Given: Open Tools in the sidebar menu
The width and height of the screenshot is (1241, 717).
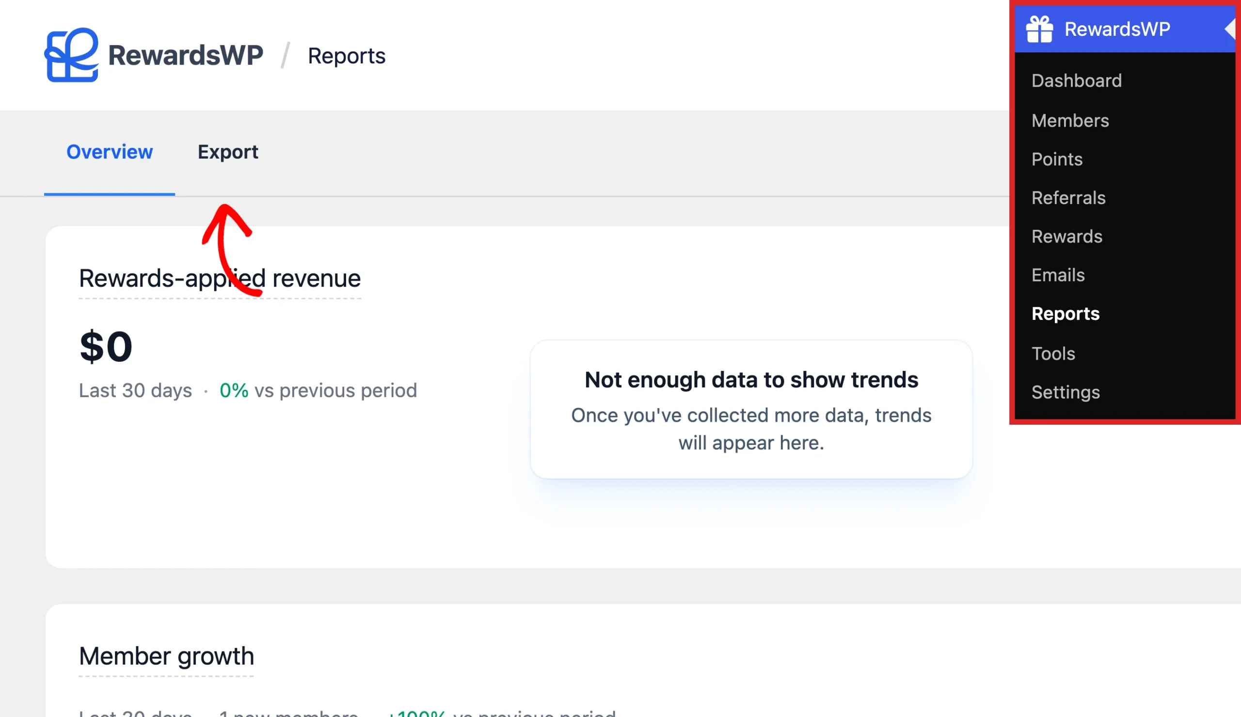Looking at the screenshot, I should coord(1053,353).
